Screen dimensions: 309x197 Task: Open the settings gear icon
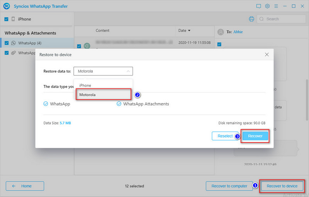[267, 6]
